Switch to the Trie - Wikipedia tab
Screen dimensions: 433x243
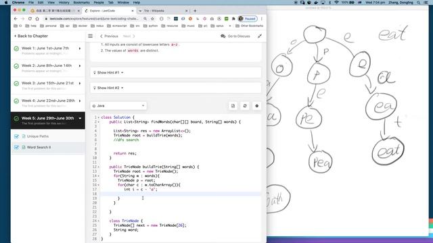click(163, 11)
